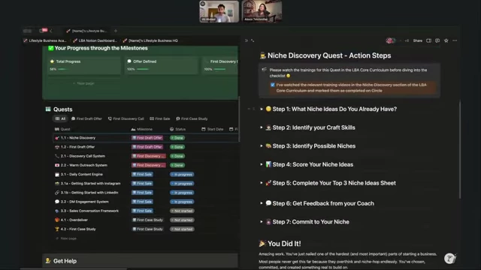Click Not started status for 4.1 Overdeliver
Viewport: 481px width, 270px height.
tap(182, 220)
